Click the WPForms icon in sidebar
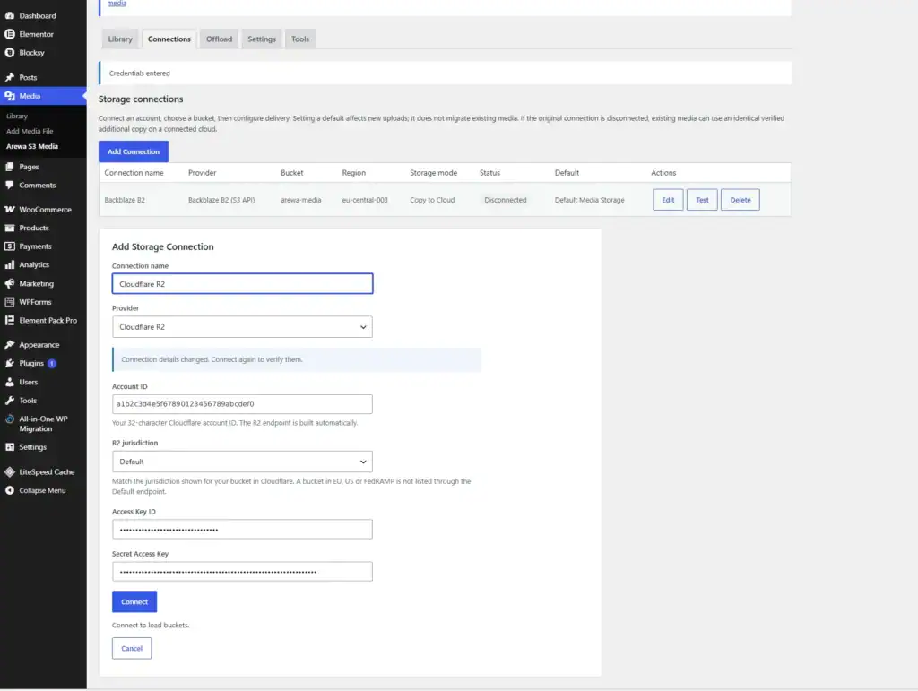 point(9,302)
